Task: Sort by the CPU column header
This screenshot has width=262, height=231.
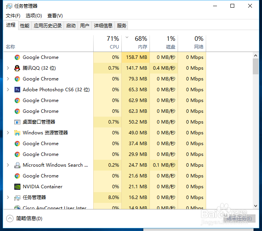Action: (x=107, y=43)
